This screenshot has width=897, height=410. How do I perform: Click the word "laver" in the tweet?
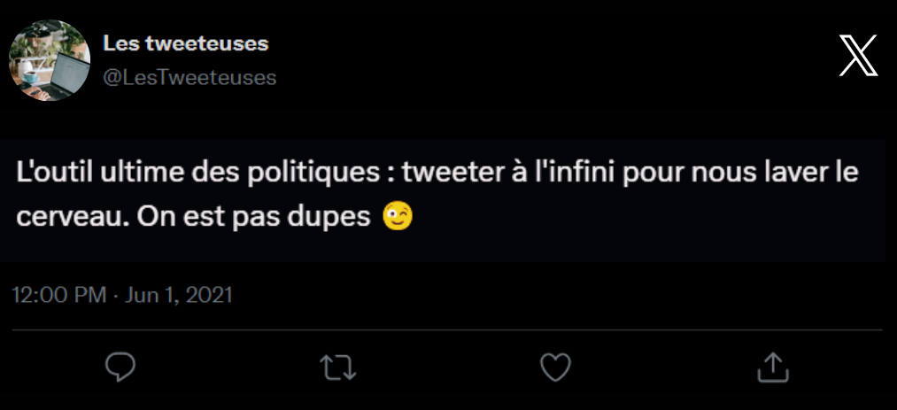click(779, 173)
